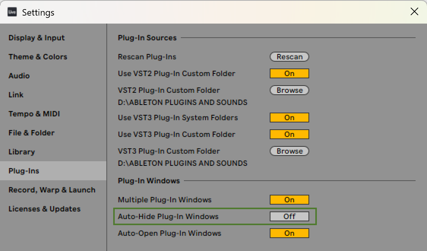Click the Rescan plug-ins button

coord(289,57)
